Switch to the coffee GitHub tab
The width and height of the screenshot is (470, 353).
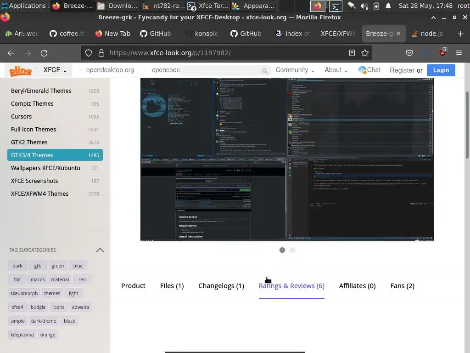pyautogui.click(x=67, y=34)
